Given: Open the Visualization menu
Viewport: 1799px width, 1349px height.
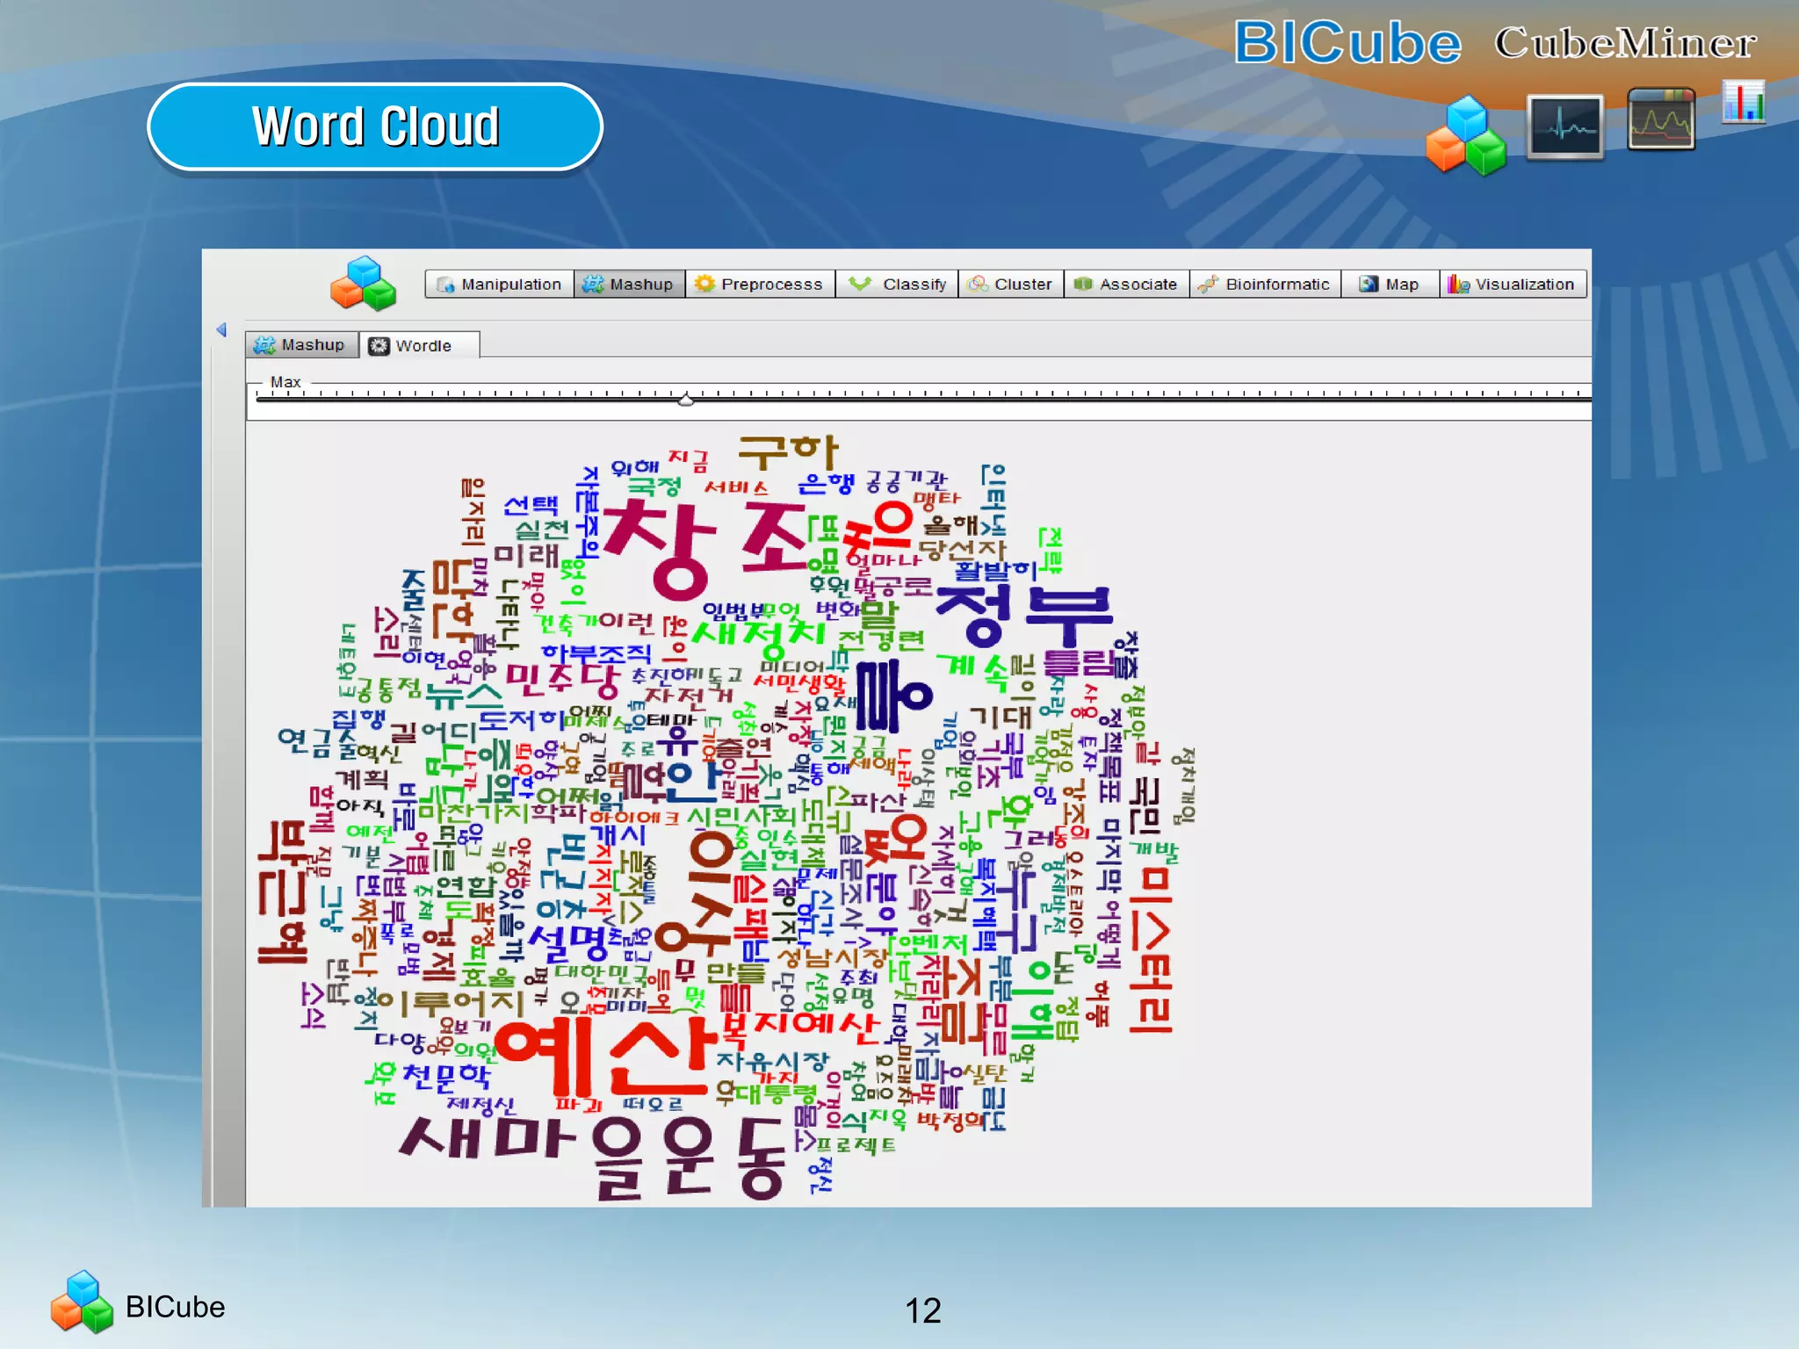Looking at the screenshot, I should click(1513, 284).
